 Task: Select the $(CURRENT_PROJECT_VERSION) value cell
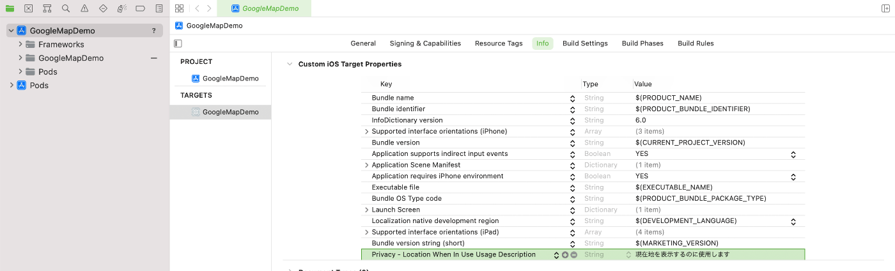tap(690, 143)
